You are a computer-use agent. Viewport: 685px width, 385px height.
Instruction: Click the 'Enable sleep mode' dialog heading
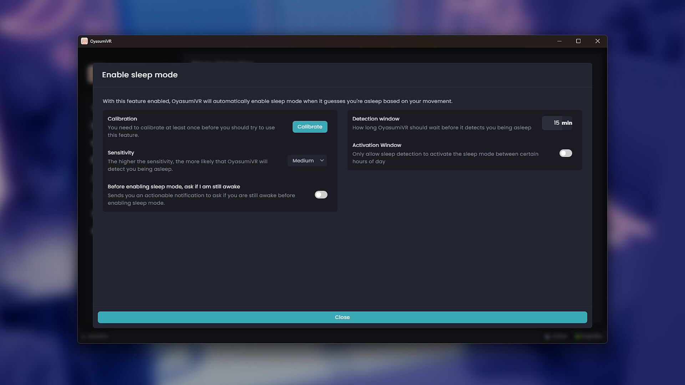140,75
